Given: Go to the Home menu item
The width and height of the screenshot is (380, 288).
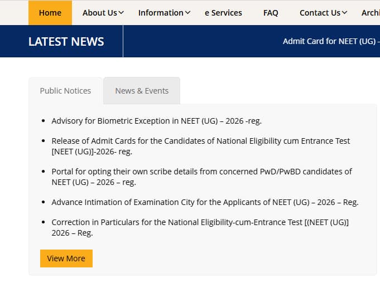Looking at the screenshot, I should click(x=50, y=13).
